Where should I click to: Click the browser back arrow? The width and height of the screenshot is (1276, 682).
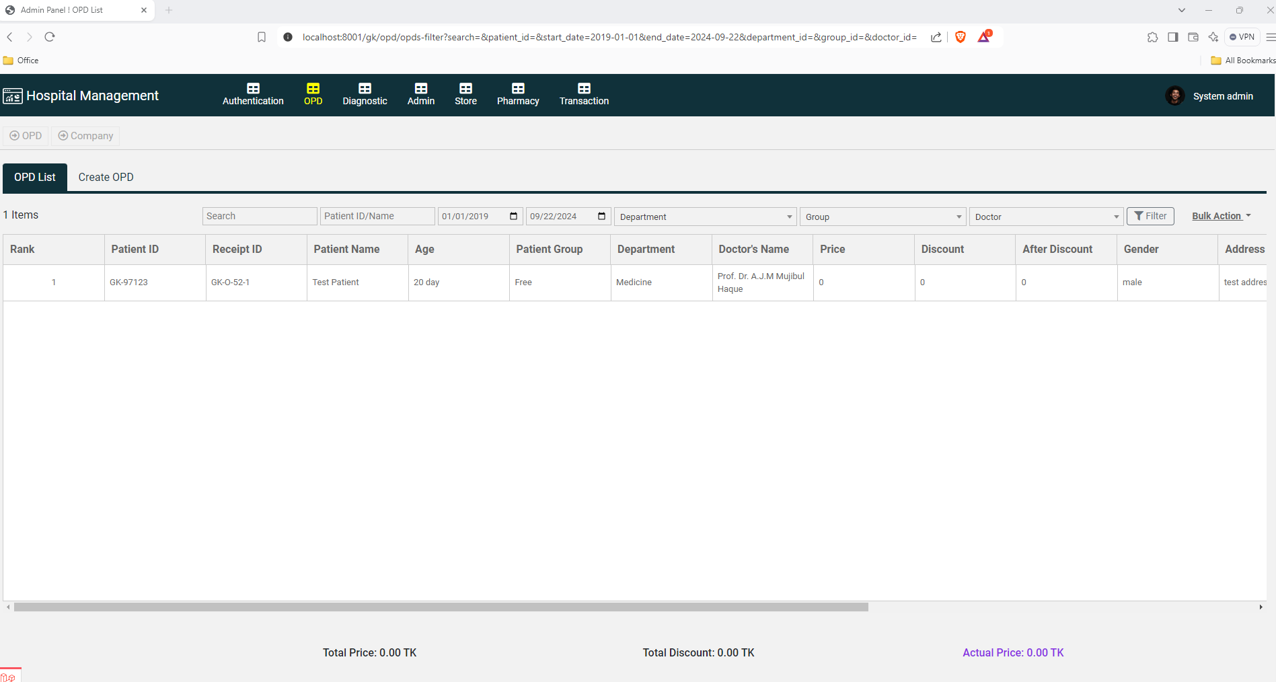click(x=10, y=37)
